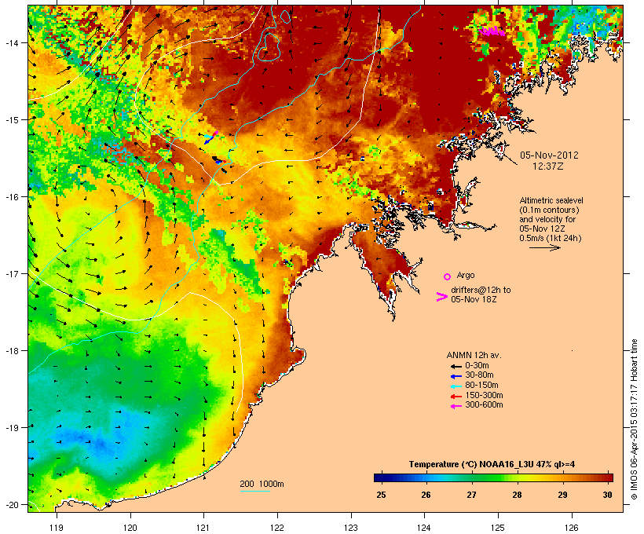Click the latitude label -15
Screen dimensions: 644x534
click(x=11, y=120)
